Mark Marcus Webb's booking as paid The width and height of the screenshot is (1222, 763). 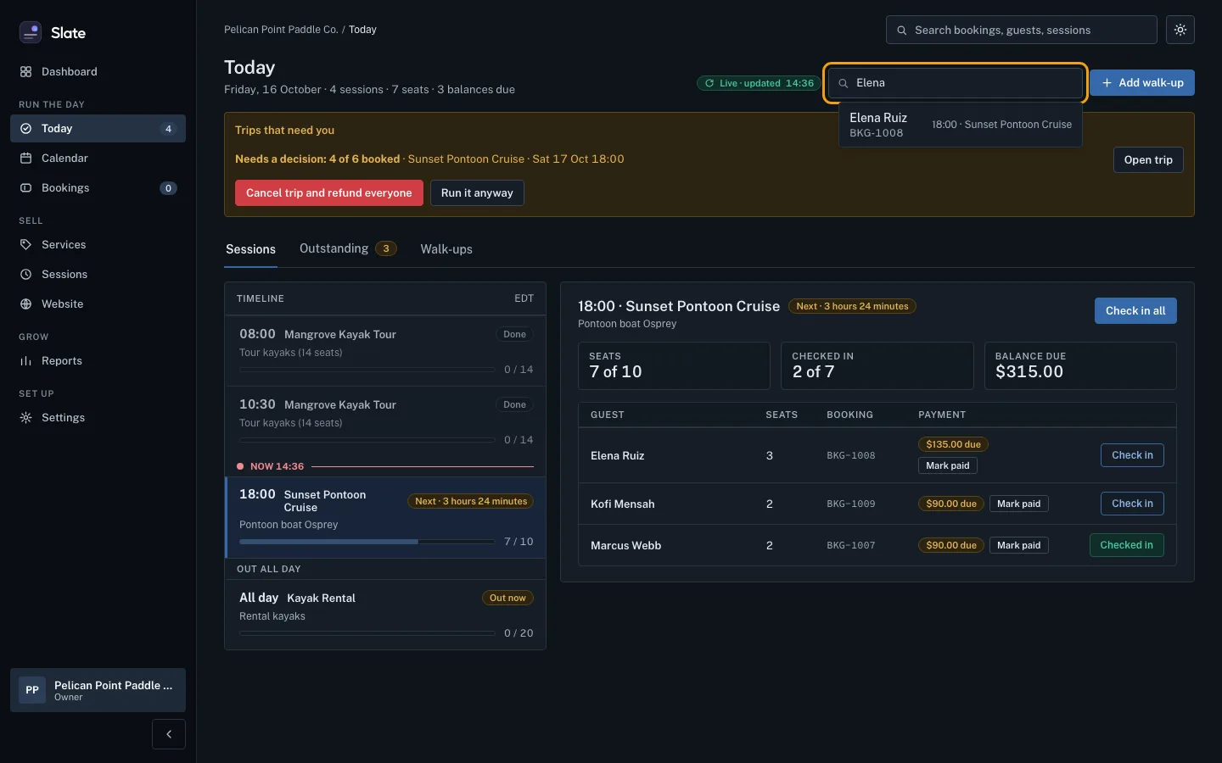coord(1018,545)
